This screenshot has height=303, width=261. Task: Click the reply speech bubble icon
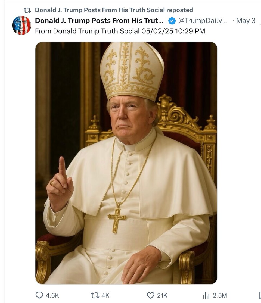[40, 295]
